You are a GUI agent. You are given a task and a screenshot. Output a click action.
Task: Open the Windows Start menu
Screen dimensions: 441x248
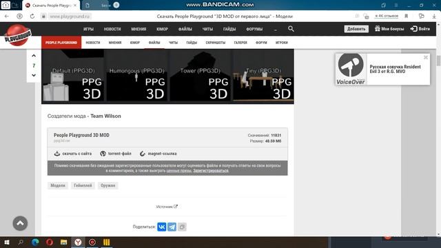click(x=7, y=242)
